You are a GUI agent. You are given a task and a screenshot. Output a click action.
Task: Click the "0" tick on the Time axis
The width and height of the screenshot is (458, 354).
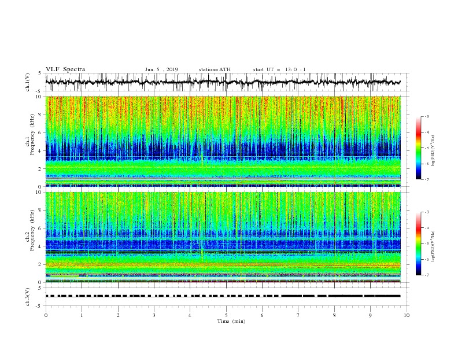(x=46, y=315)
